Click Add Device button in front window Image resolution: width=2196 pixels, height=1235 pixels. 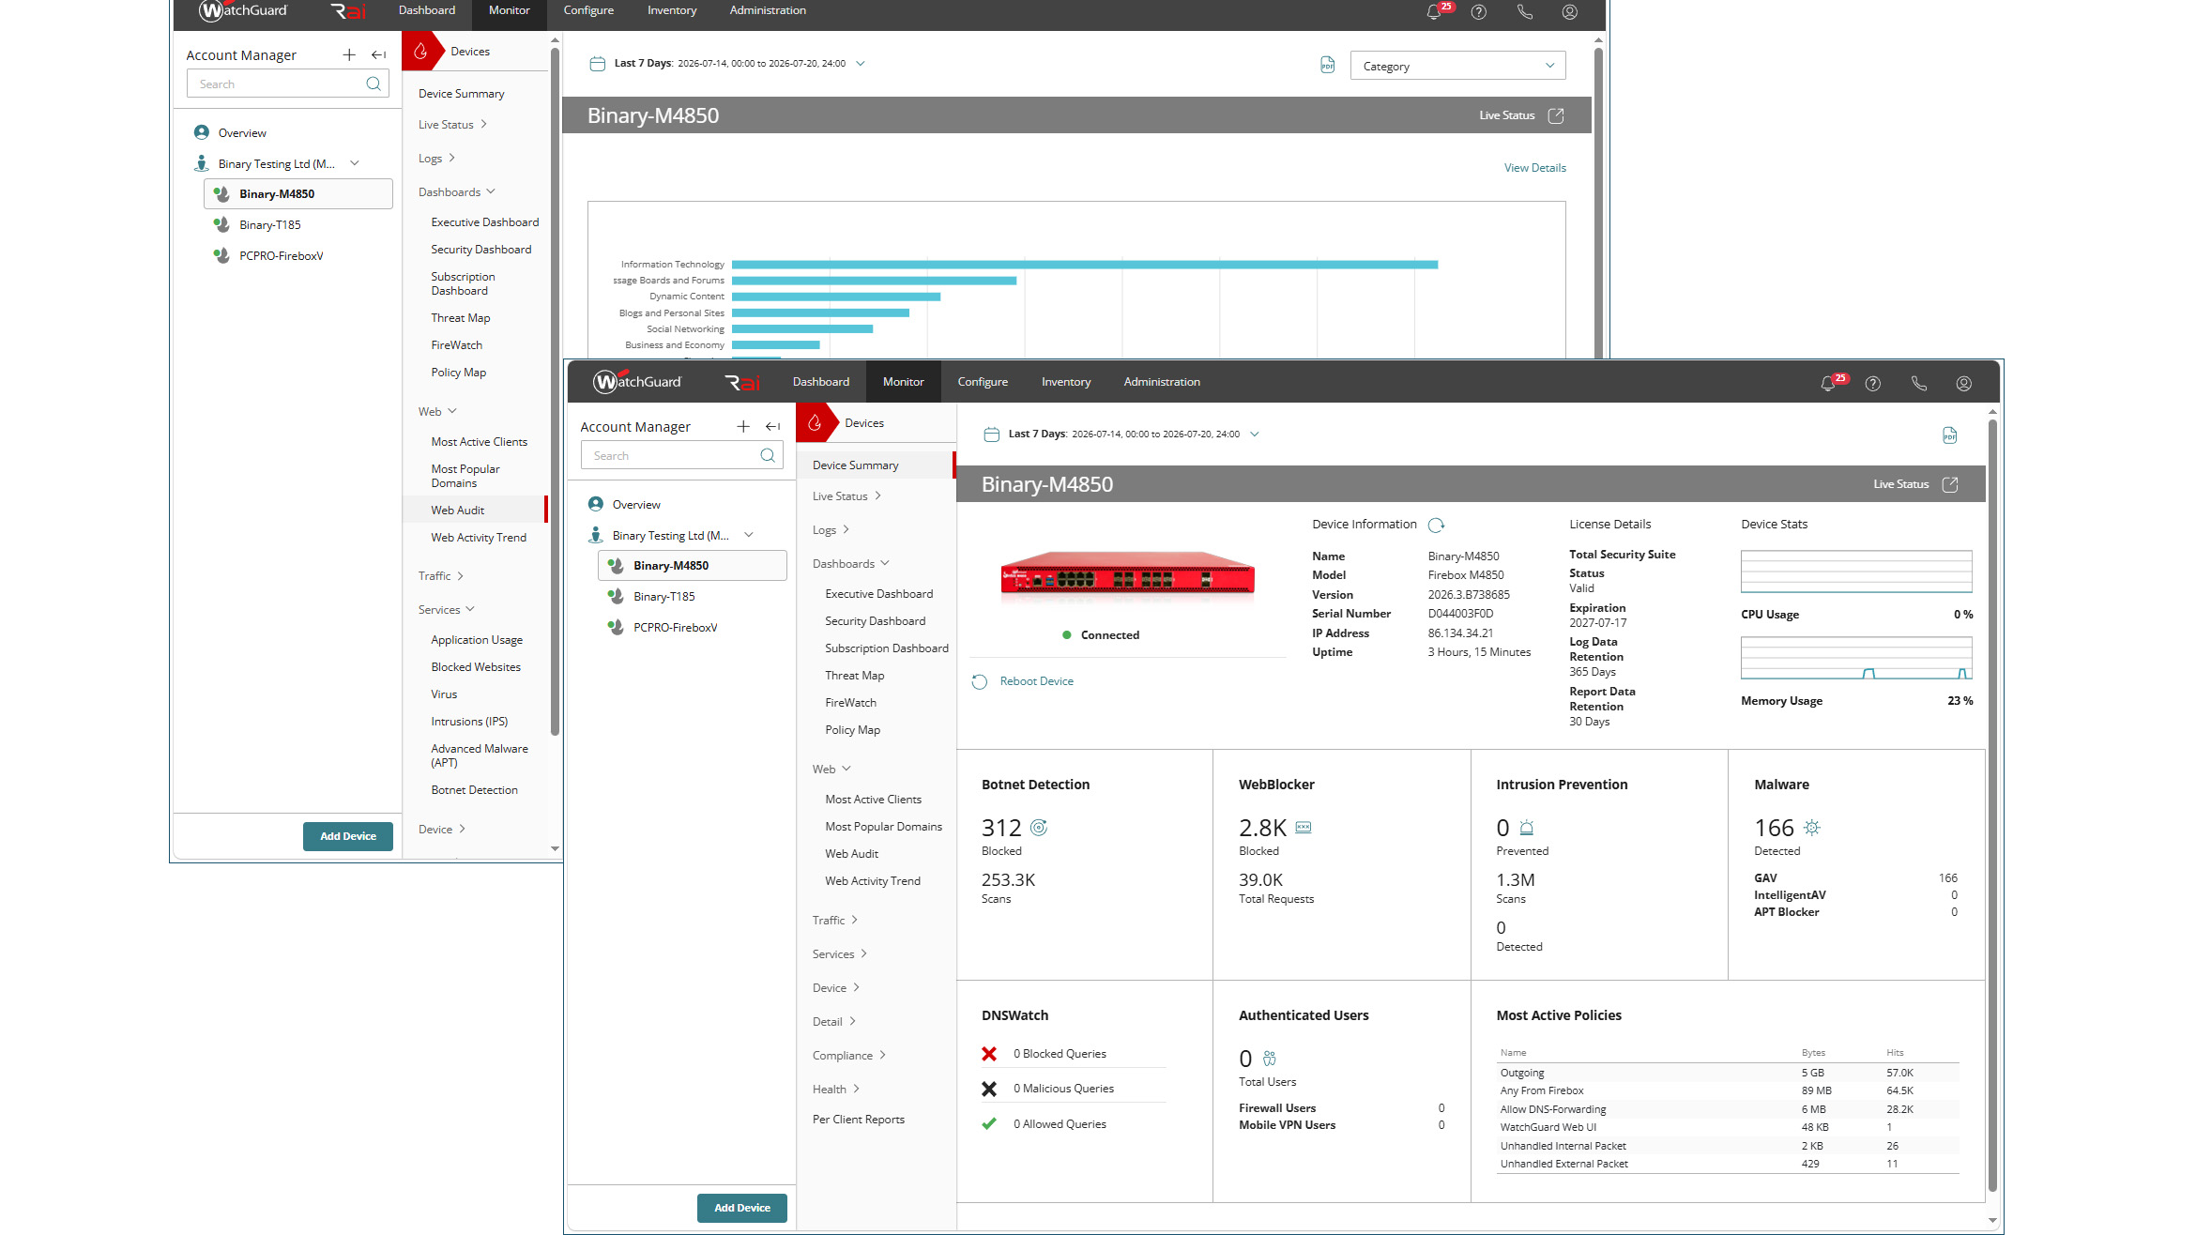click(742, 1208)
